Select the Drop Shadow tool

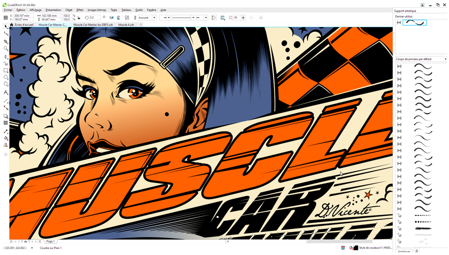6,116
